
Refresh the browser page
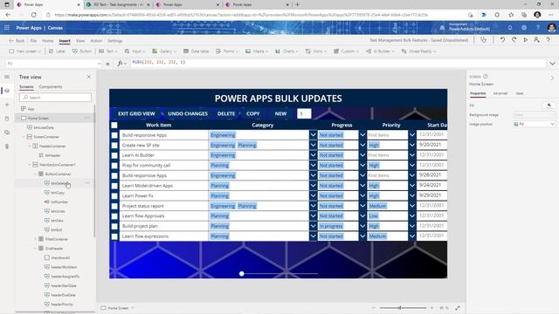click(x=33, y=15)
